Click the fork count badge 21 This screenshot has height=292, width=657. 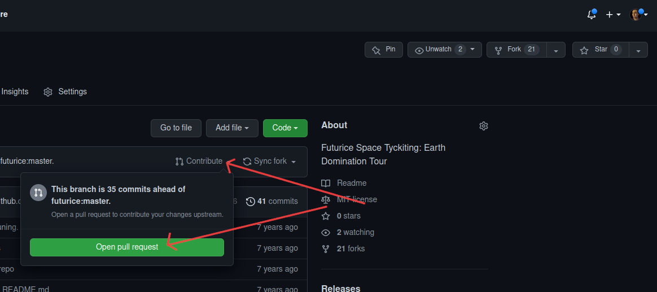[x=531, y=50]
